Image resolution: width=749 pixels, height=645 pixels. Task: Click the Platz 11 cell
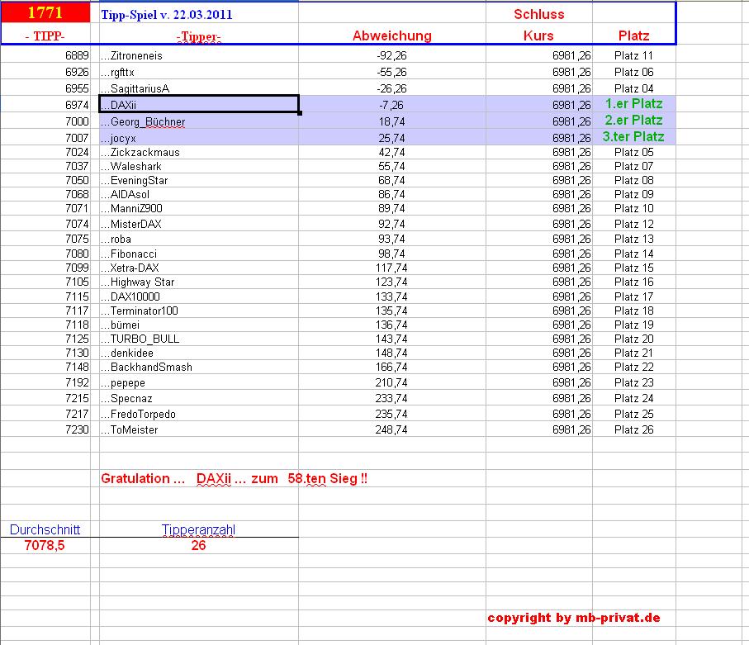pyautogui.click(x=634, y=55)
